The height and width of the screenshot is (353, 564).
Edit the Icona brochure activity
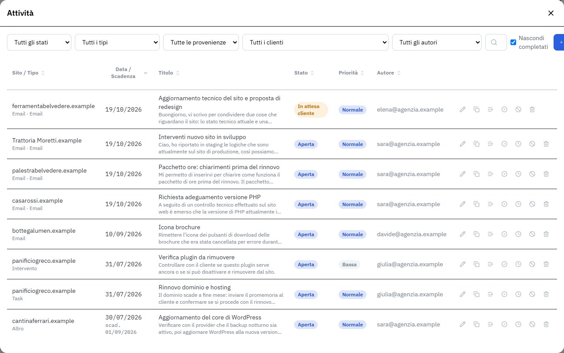(463, 234)
